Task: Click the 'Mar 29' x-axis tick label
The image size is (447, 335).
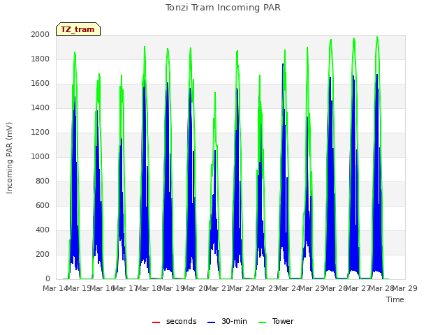Action: coord(405,288)
